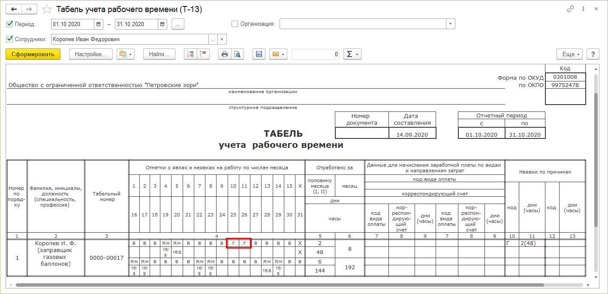Click the Найти... button
608x294 pixels.
(159, 54)
